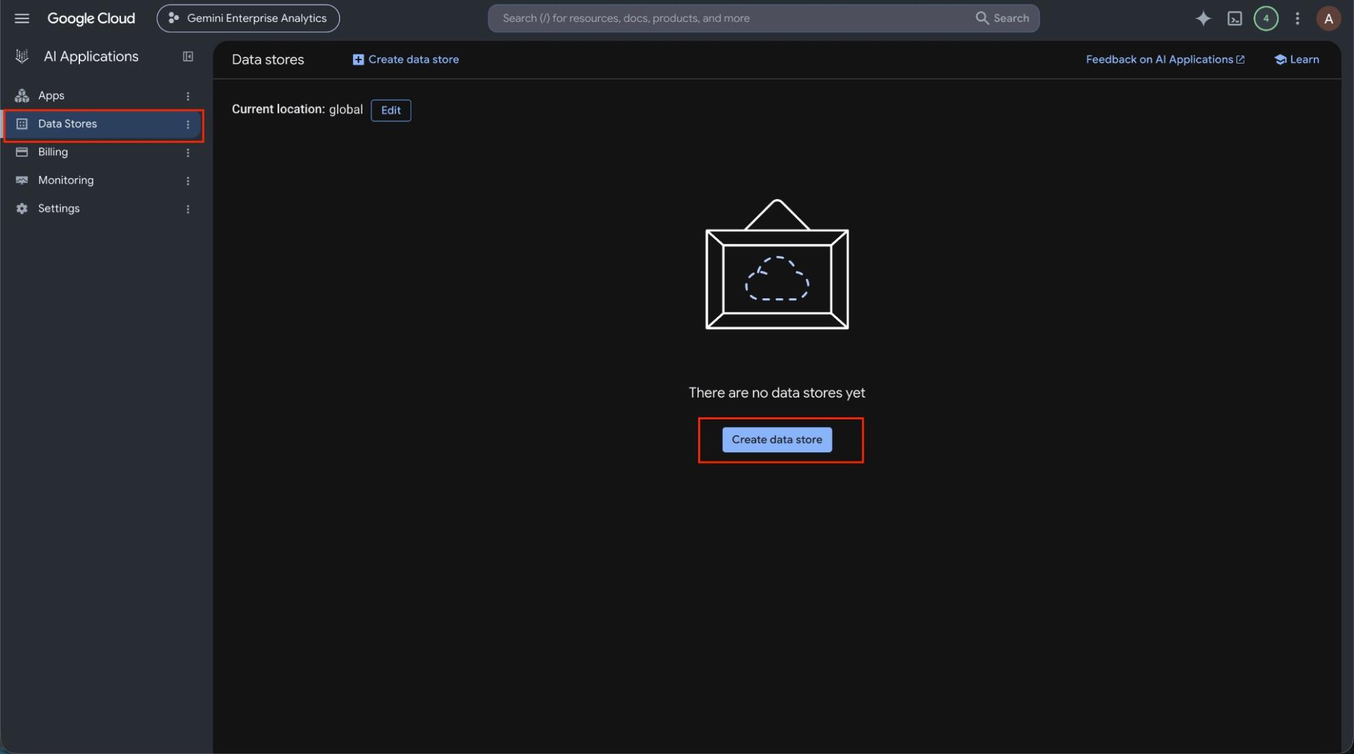1354x754 pixels.
Task: Open the hamburger navigation menu
Action: (22, 18)
